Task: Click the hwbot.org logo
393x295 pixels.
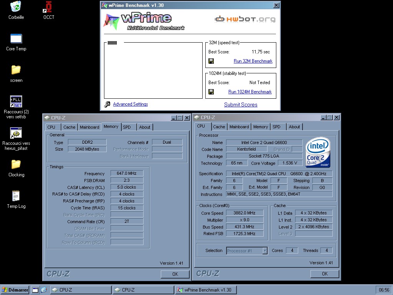Action: [245, 19]
